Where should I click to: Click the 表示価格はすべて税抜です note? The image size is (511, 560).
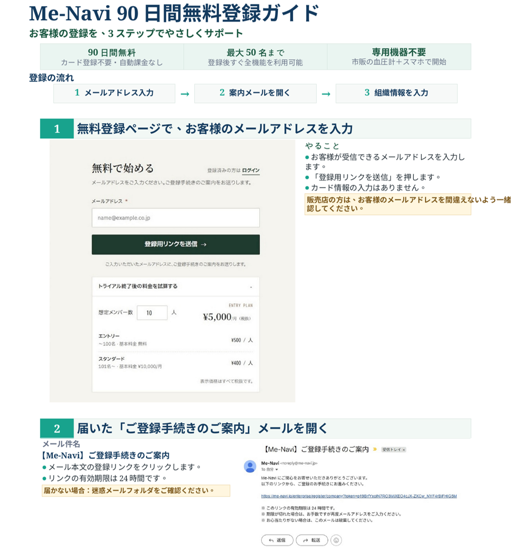click(x=226, y=381)
